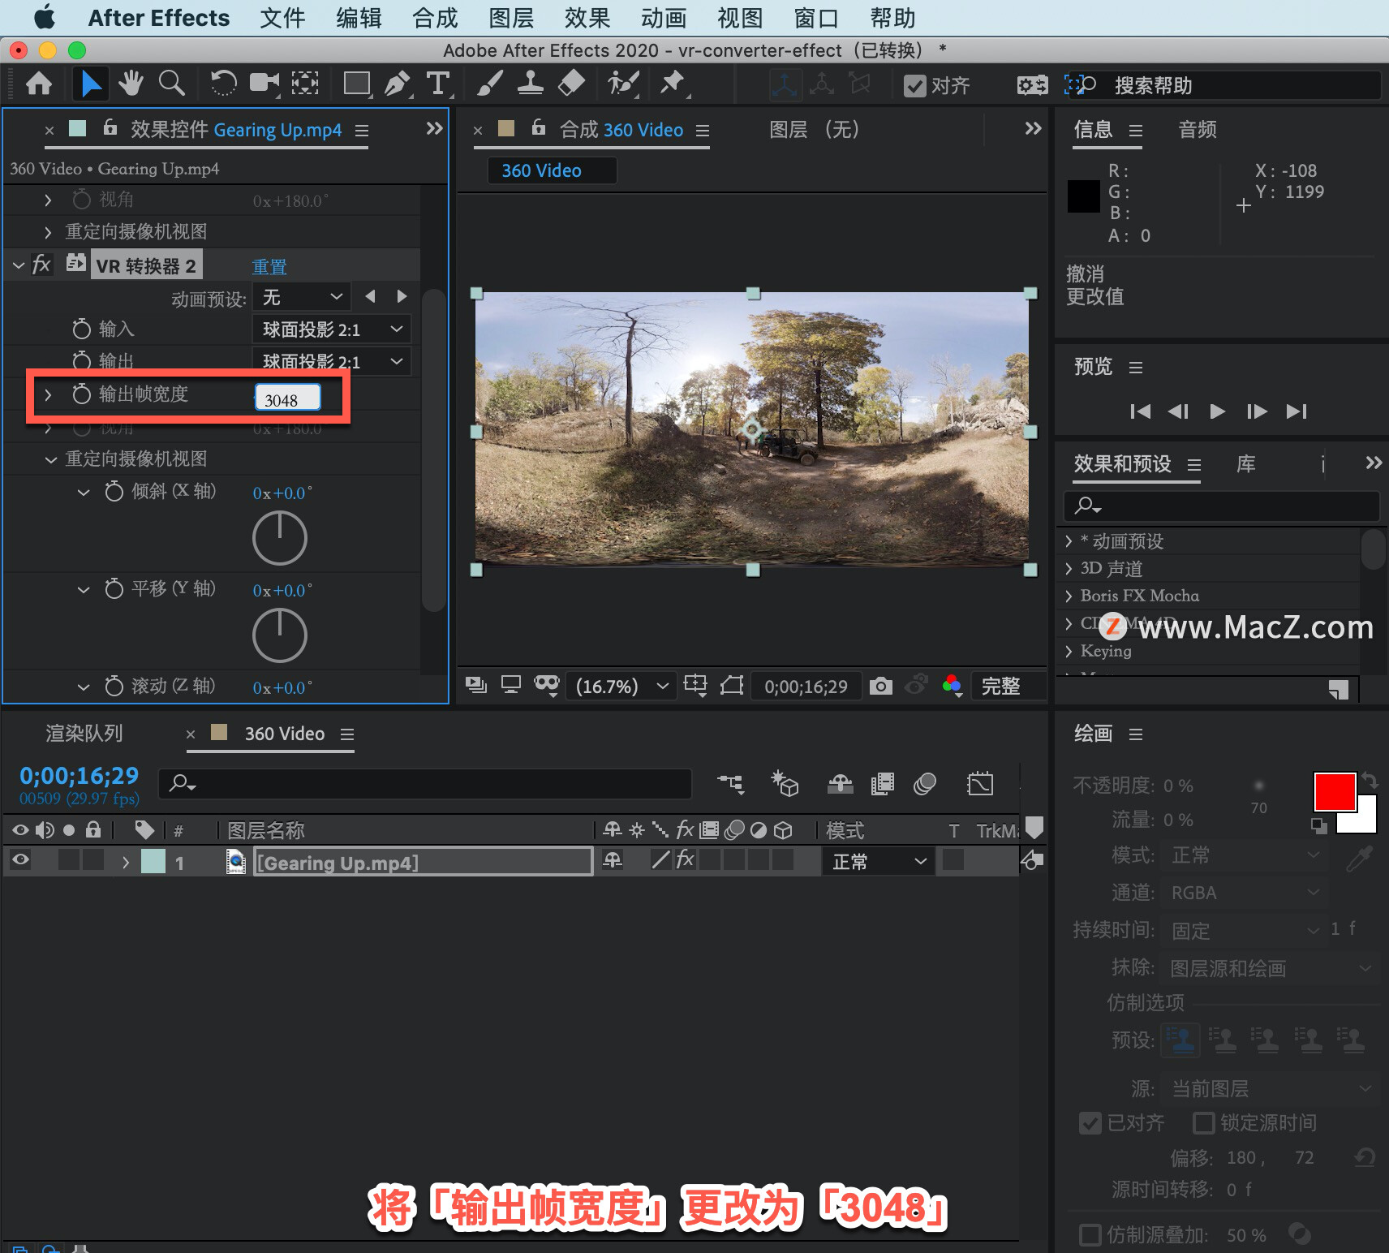Toggle stopwatch for 输出帧宽度
The height and width of the screenshot is (1253, 1389).
pos(82,394)
